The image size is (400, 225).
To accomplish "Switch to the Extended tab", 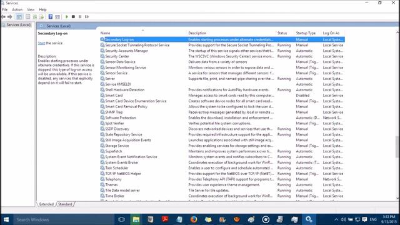I will click(x=46, y=204).
